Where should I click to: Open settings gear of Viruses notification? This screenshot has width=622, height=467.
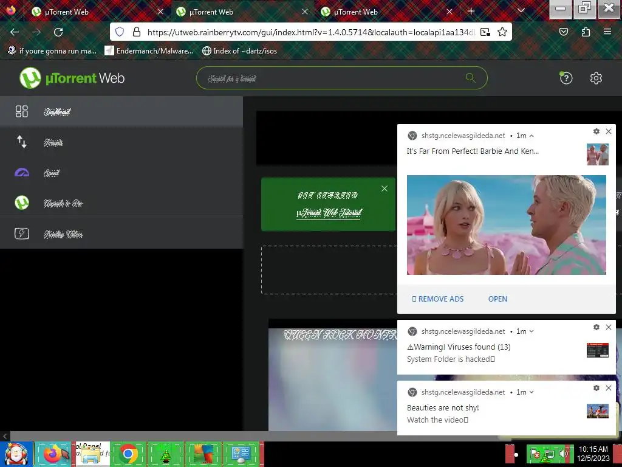point(596,327)
